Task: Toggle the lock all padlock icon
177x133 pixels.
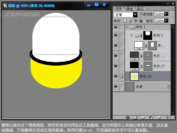Action: pos(141,21)
